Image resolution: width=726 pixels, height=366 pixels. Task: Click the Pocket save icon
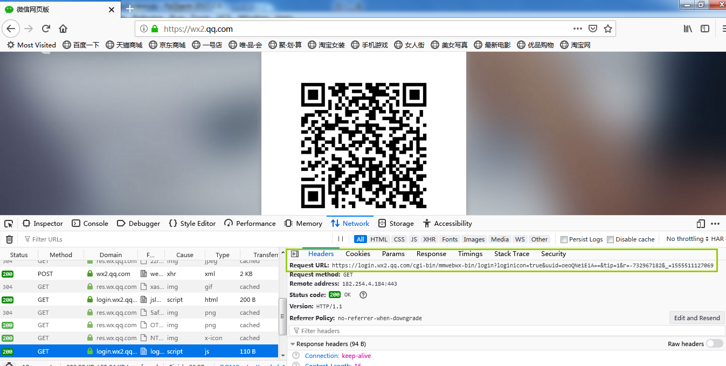(593, 29)
